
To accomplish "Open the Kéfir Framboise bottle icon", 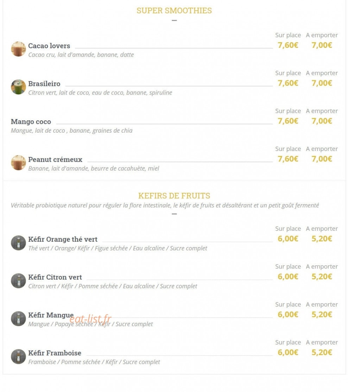I will (x=18, y=356).
